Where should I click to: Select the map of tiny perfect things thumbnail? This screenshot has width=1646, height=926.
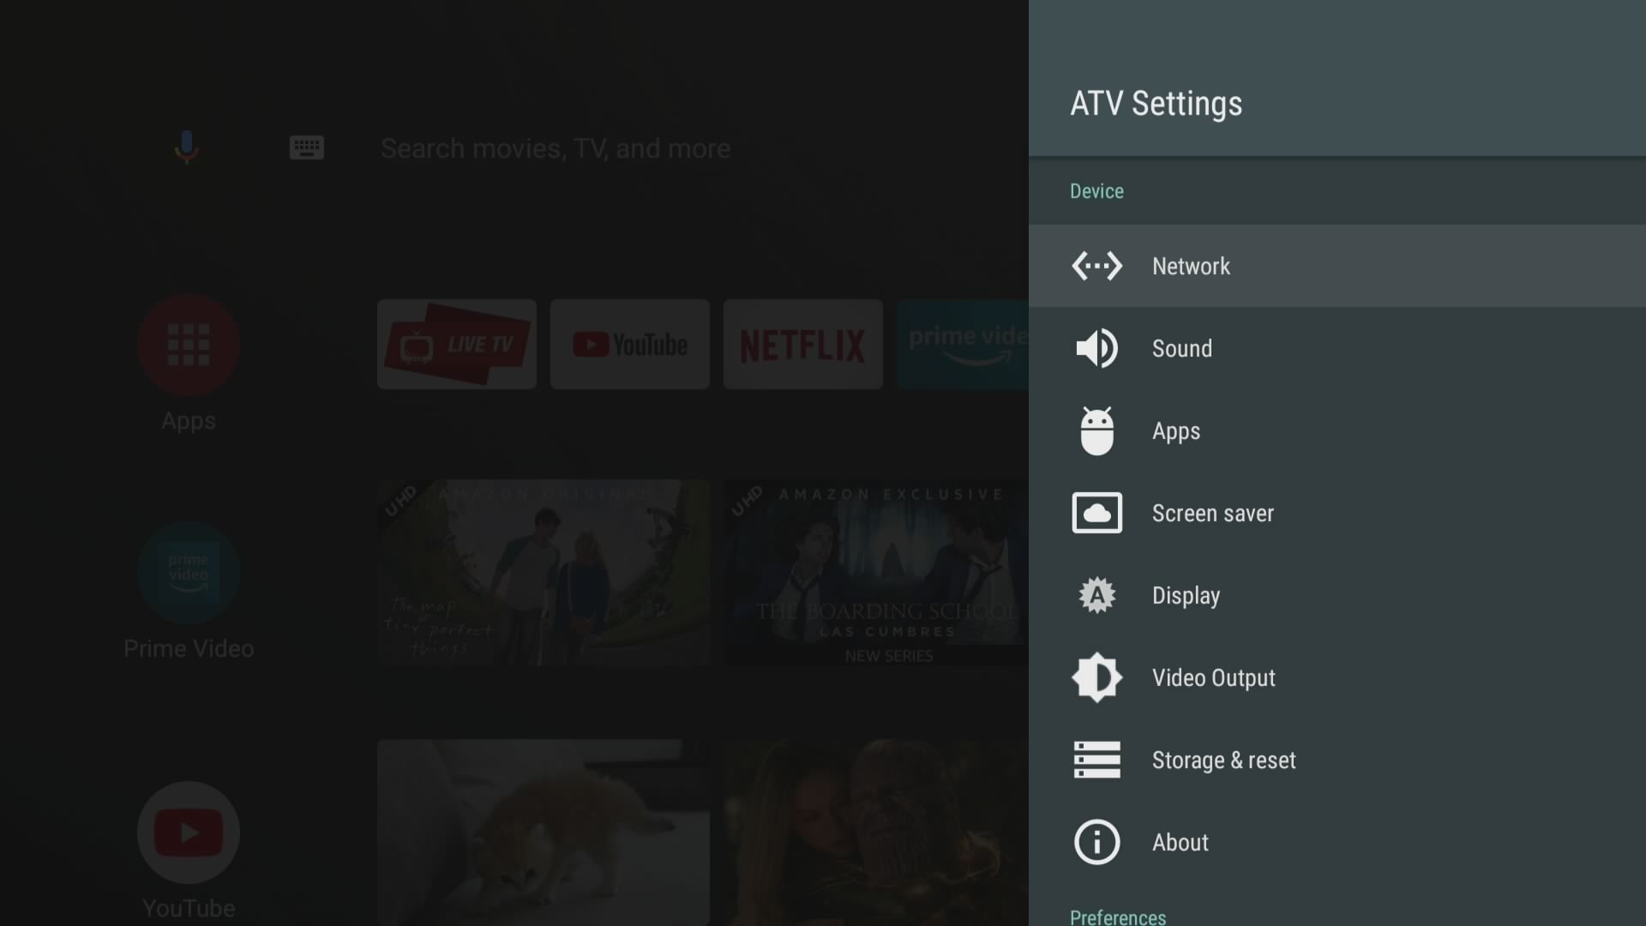click(x=544, y=572)
